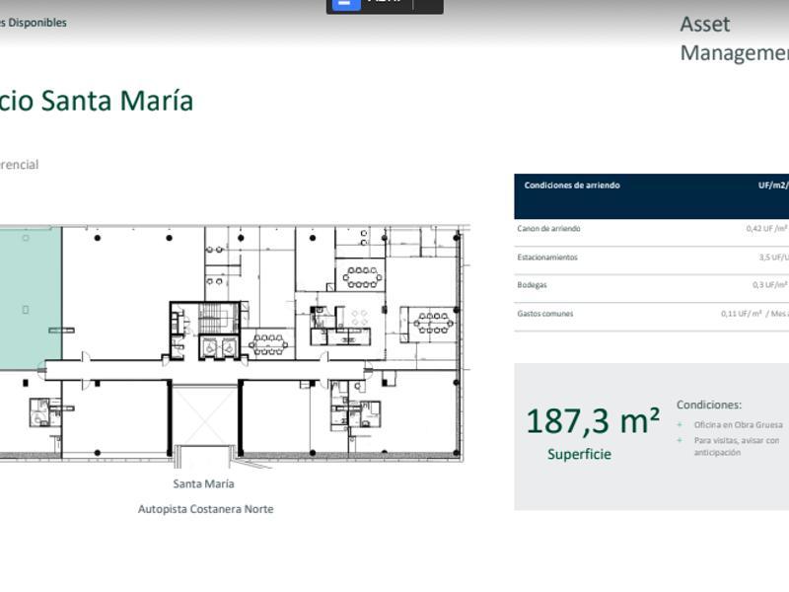Click the "Estacionamientos" row label
Viewport: 789px width, 592px height.
click(547, 258)
